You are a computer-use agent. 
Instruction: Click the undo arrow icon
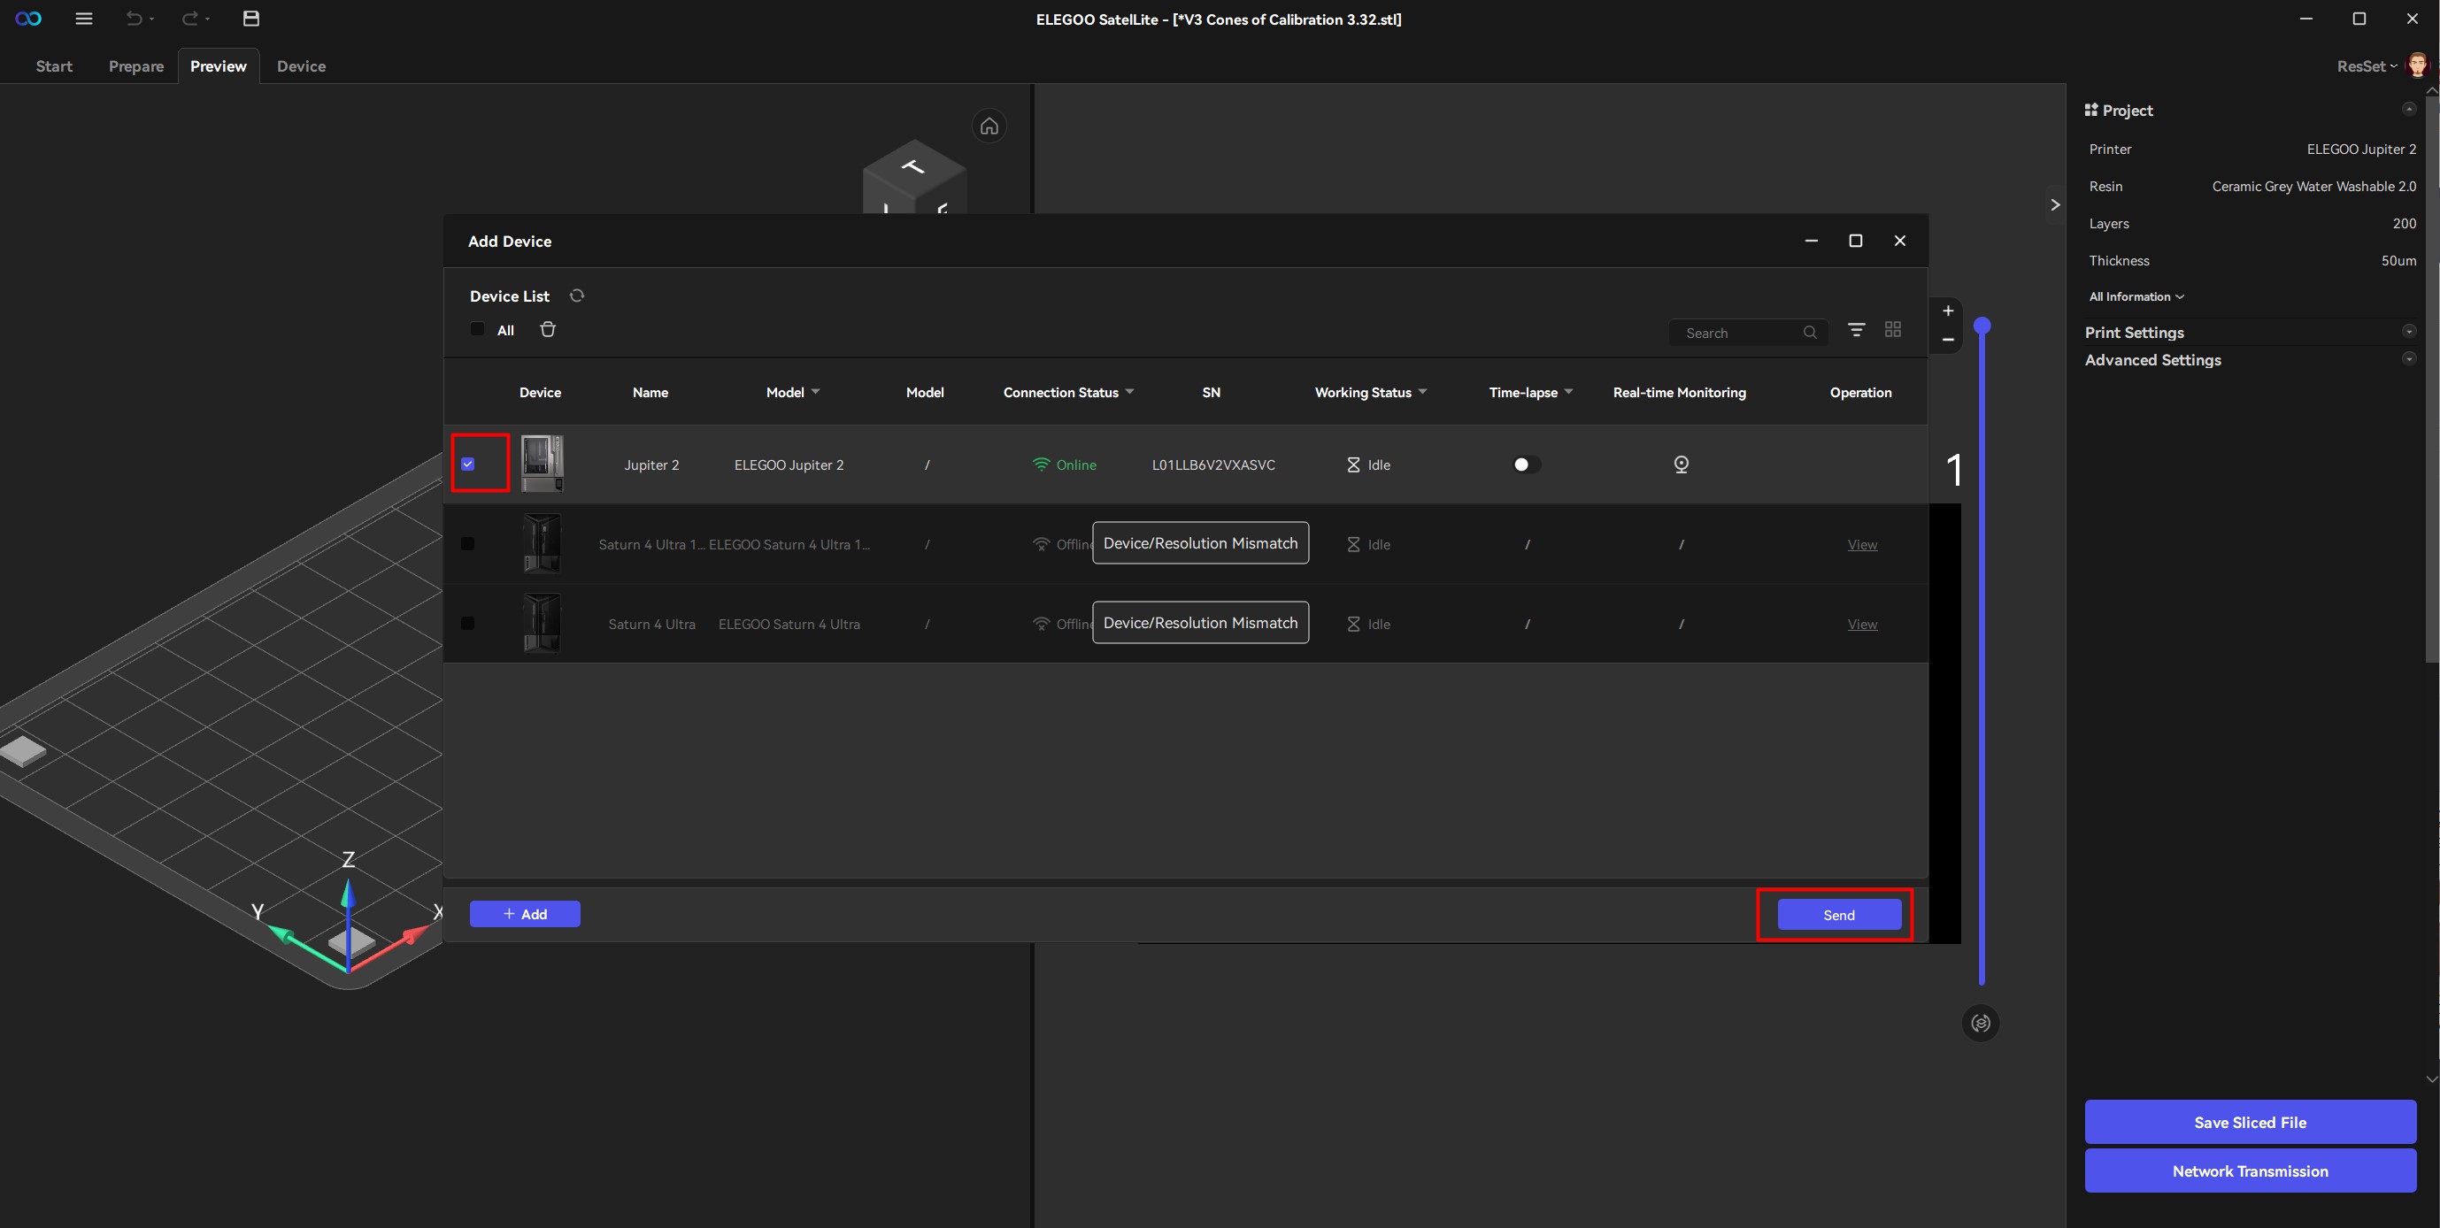tap(134, 19)
